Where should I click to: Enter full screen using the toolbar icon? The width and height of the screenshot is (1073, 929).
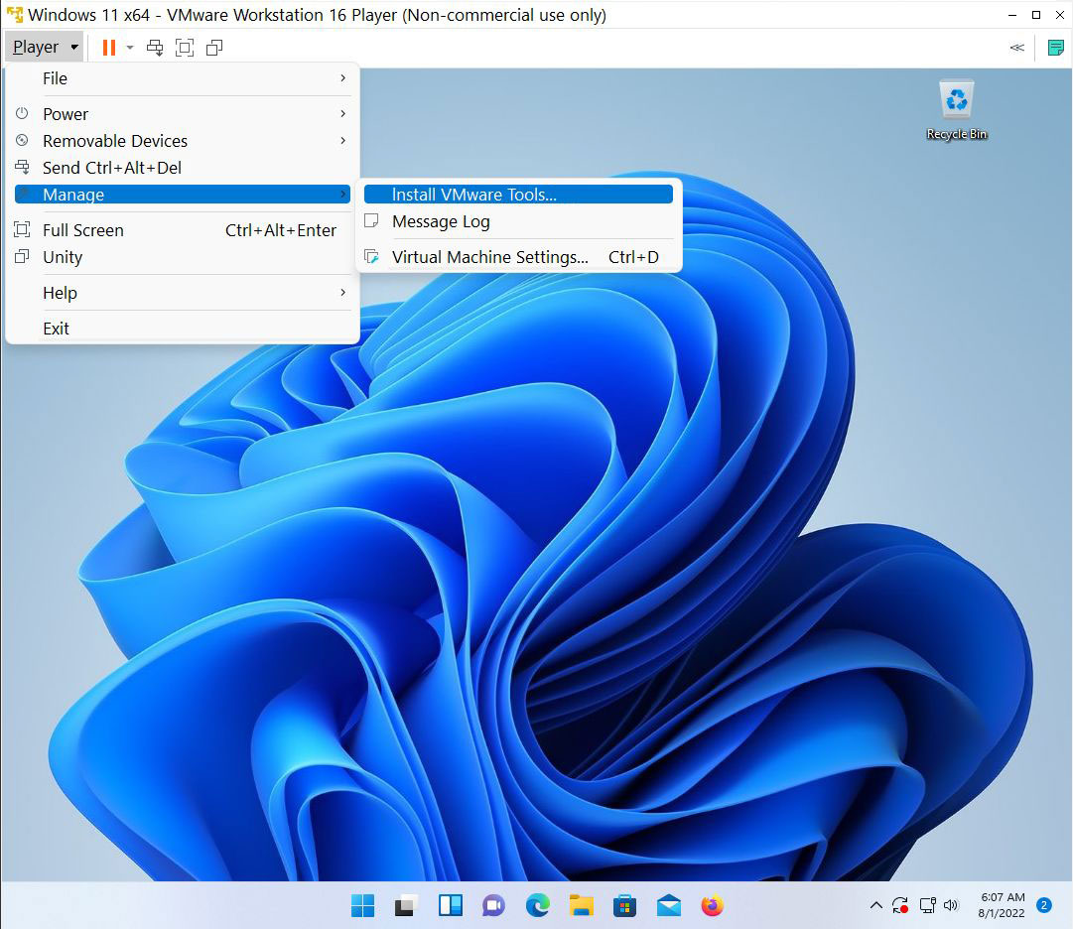pyautogui.click(x=185, y=47)
